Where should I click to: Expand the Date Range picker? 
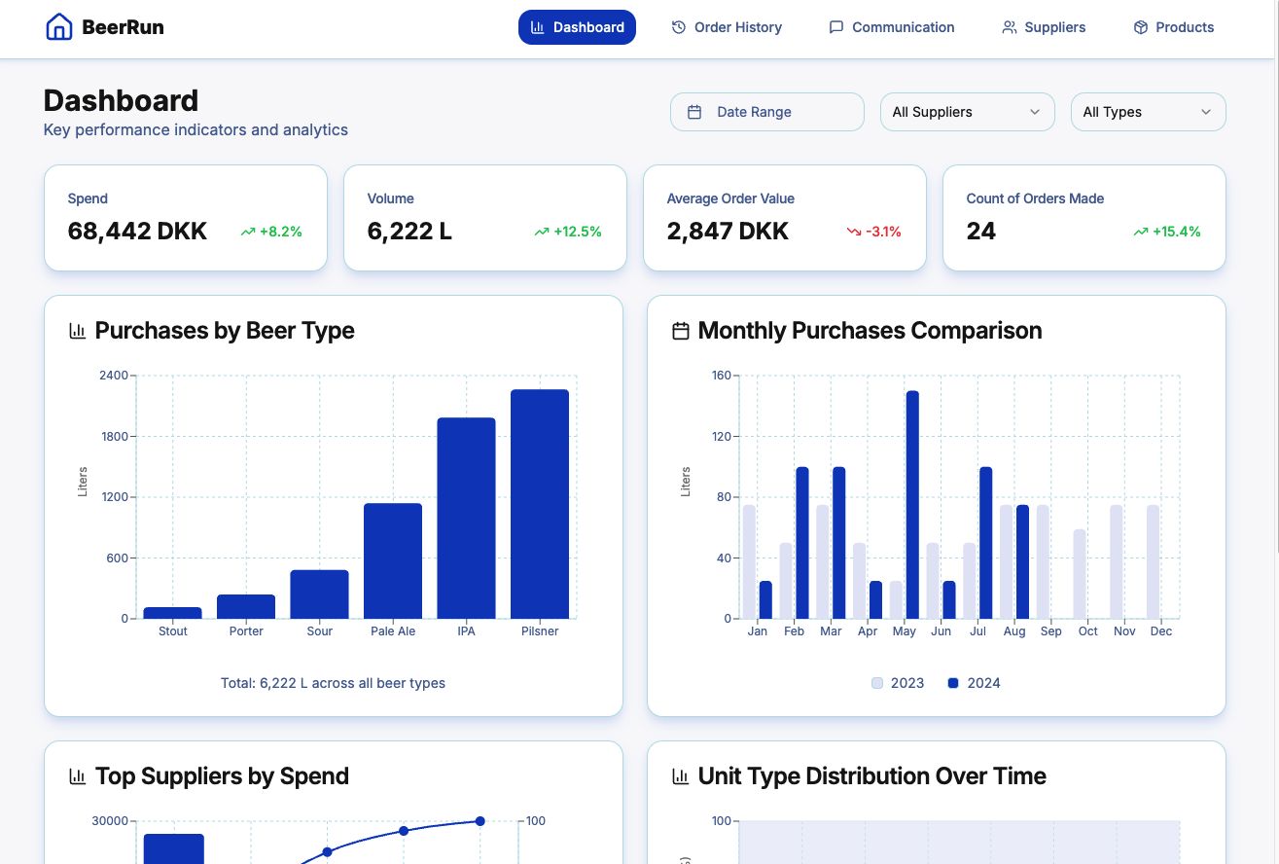(x=766, y=112)
